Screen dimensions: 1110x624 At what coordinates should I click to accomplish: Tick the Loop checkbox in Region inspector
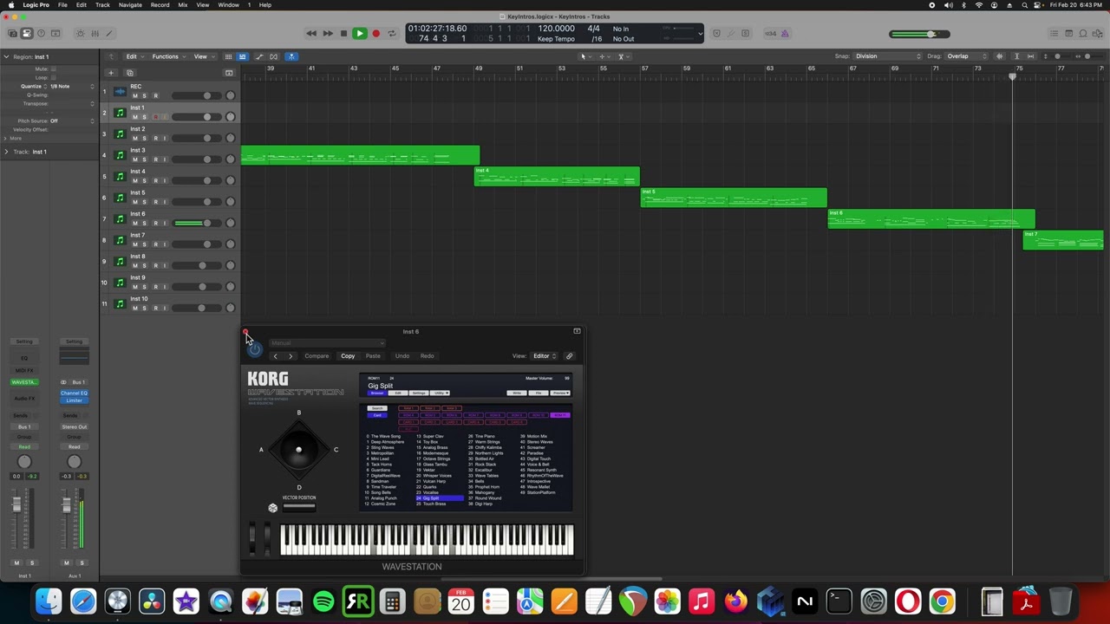53,77
